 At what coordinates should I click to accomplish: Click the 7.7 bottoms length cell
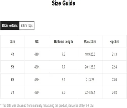tap(63, 67)
